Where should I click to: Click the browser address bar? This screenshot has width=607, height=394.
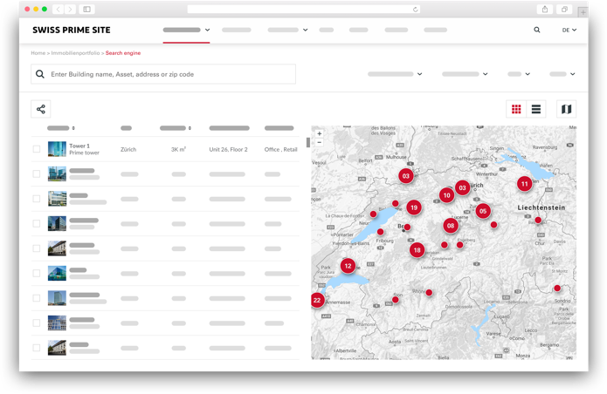(x=304, y=10)
